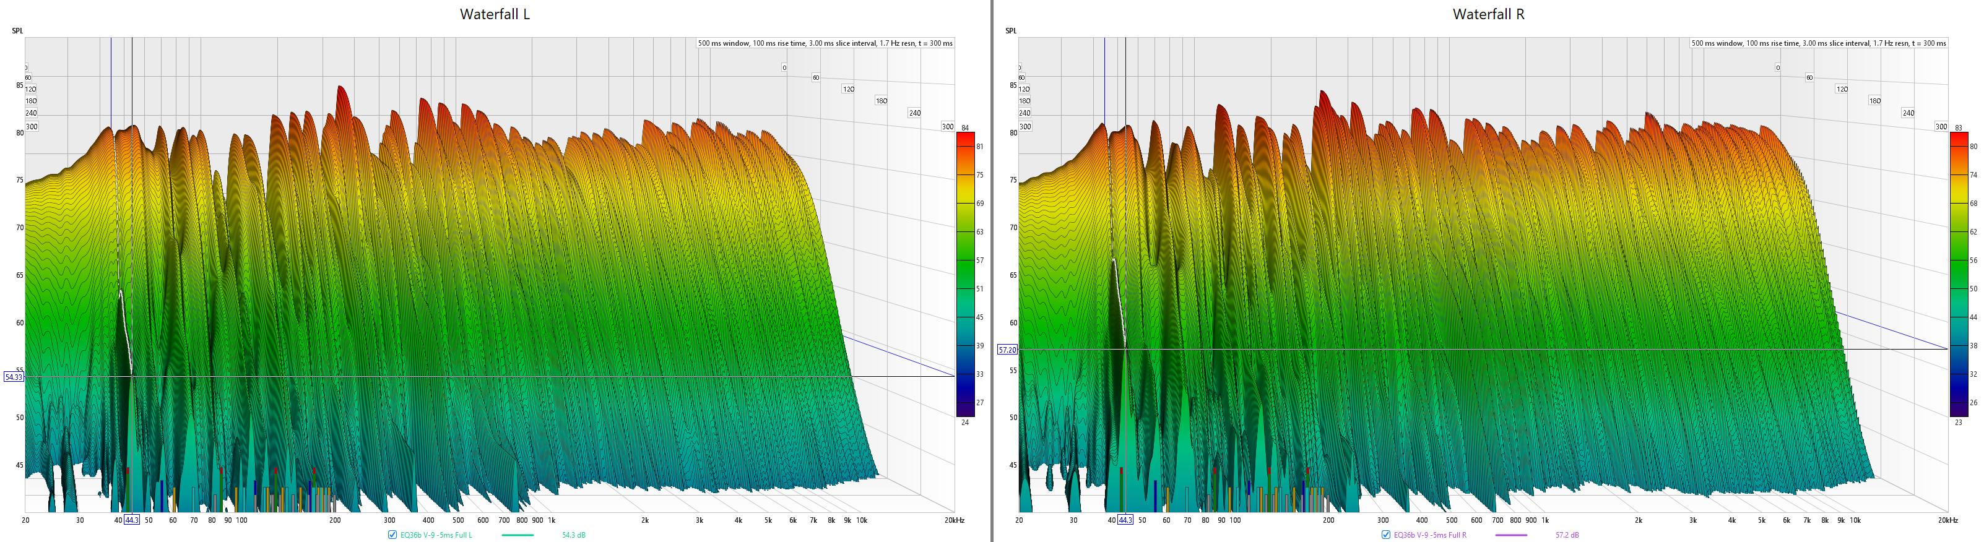The image size is (1984, 542).
Task: Click the SPL axis label on Waterfall R
Action: pyautogui.click(x=1011, y=31)
